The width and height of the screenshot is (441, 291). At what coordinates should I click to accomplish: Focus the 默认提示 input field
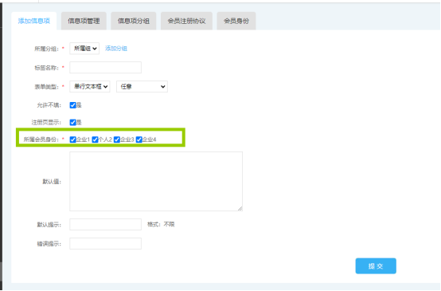[x=105, y=225]
